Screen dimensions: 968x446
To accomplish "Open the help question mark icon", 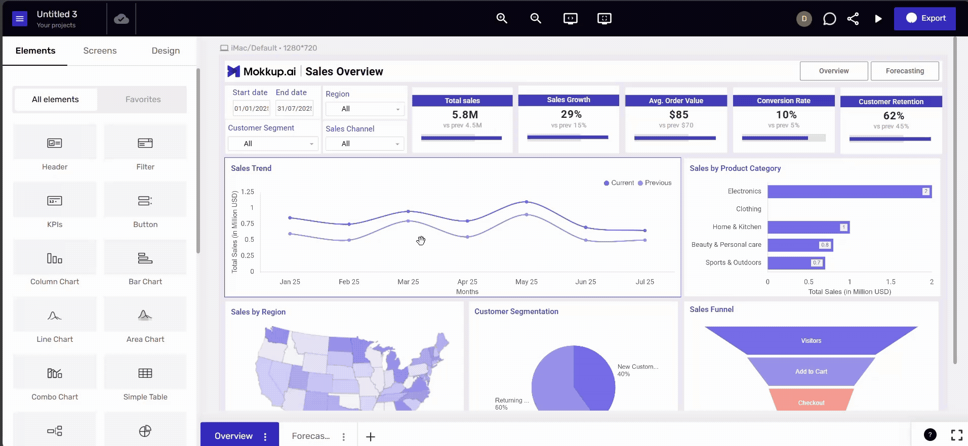I will (x=930, y=435).
